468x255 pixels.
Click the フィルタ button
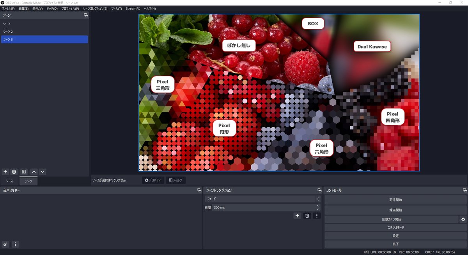[x=175, y=180]
